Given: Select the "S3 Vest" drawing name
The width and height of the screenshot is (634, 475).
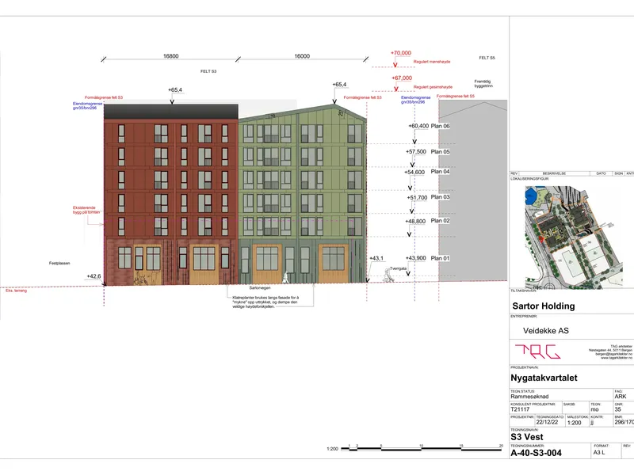Looking at the screenshot, I should [527, 437].
